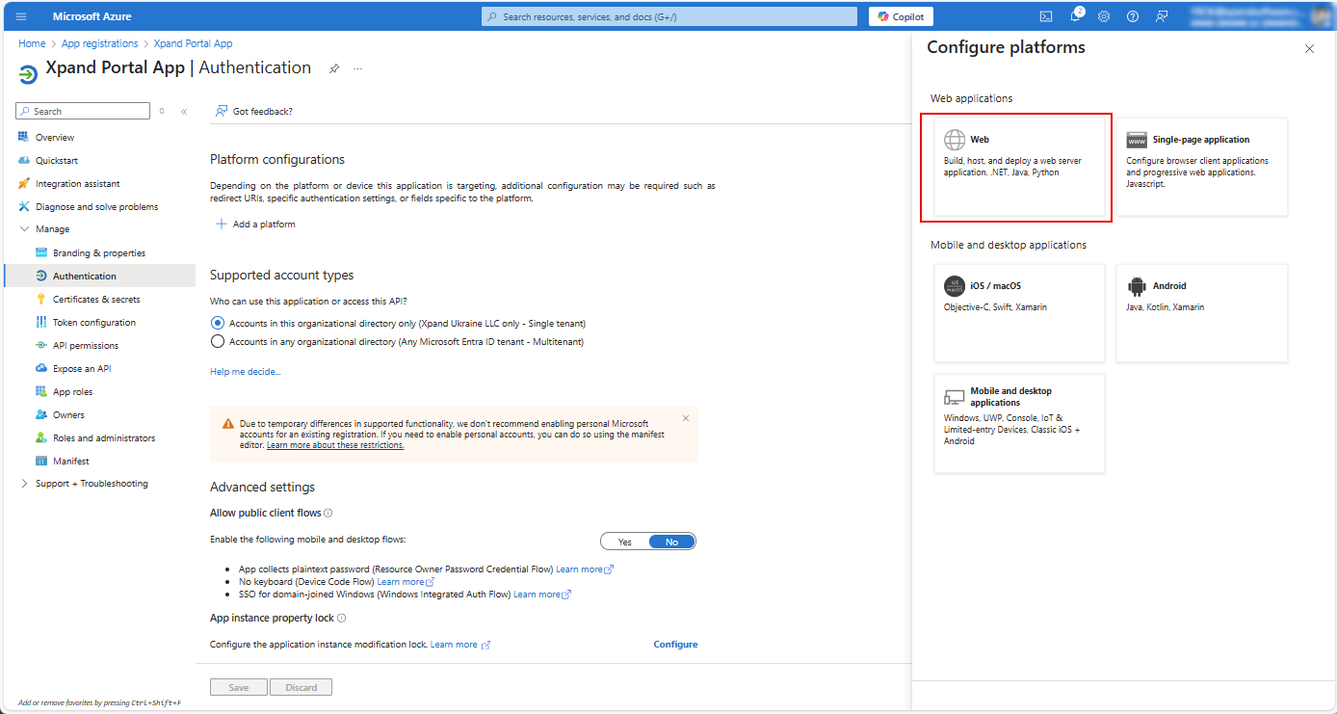The image size is (1337, 714).
Task: Collapse the left sidebar with double chevron
Action: coord(184,112)
